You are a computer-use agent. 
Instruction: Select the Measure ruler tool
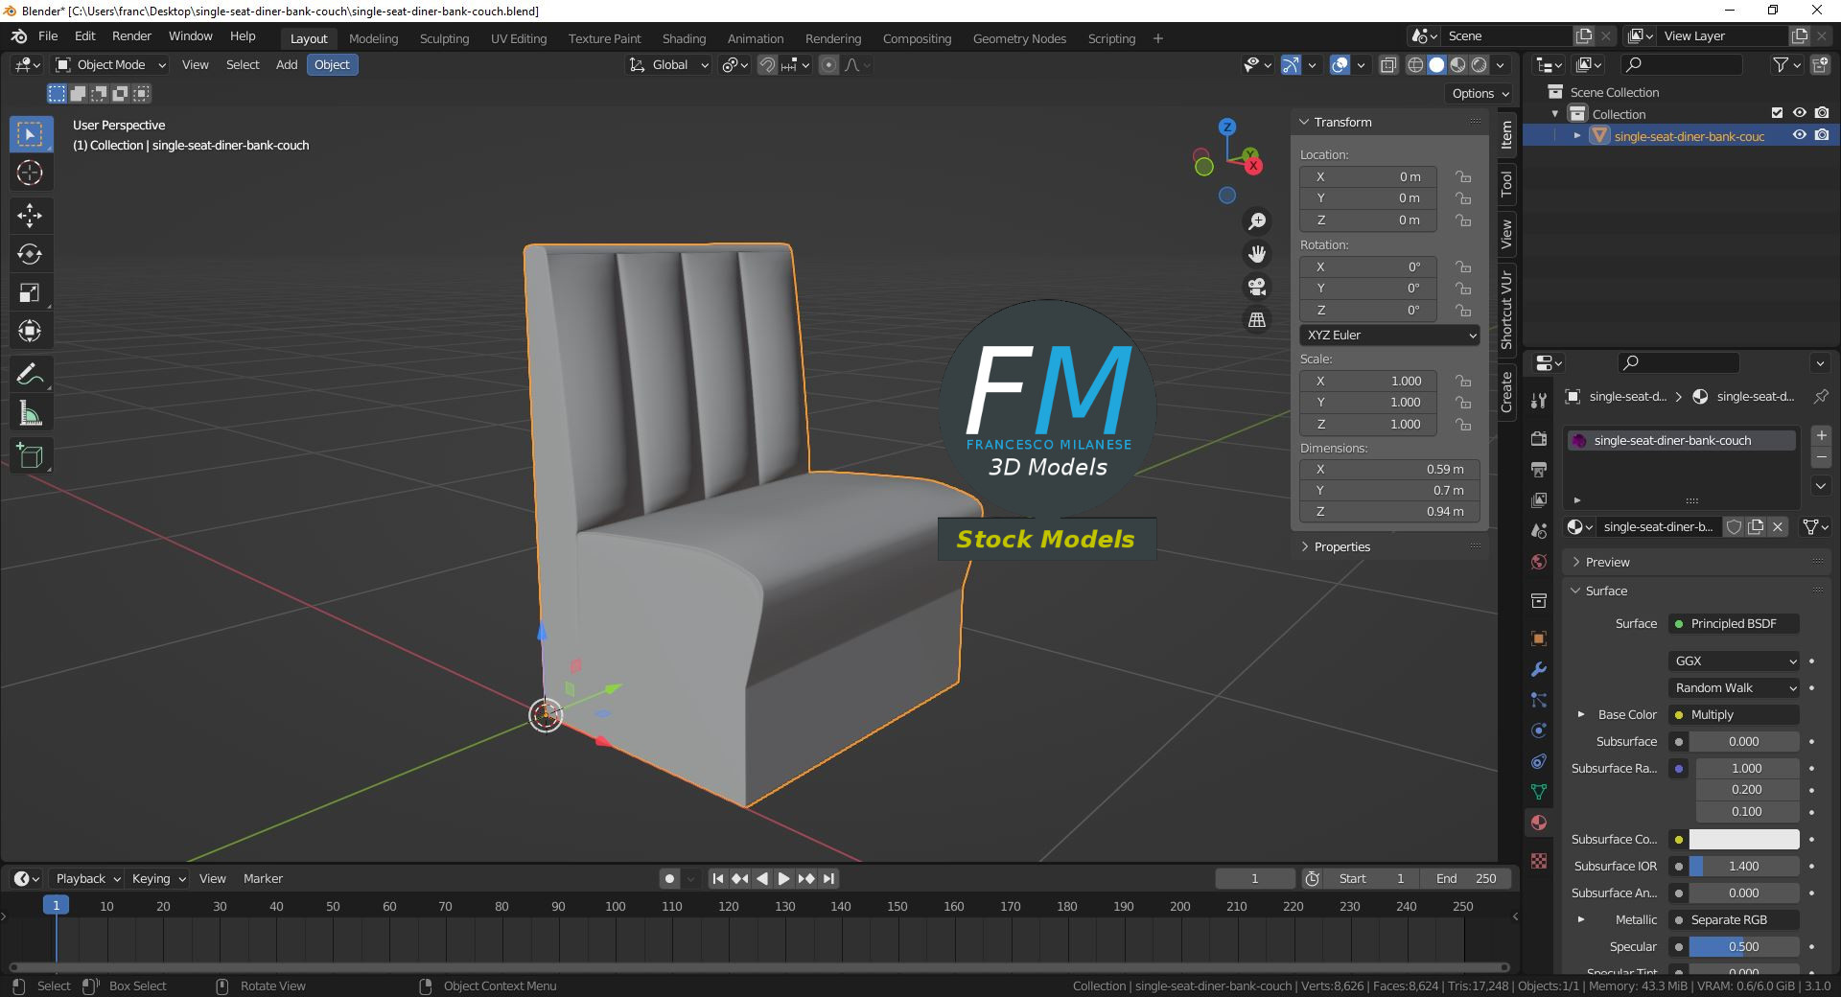point(30,414)
